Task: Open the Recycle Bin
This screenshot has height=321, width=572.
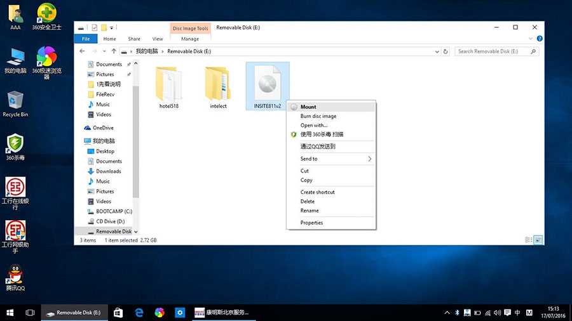Action: click(15, 104)
